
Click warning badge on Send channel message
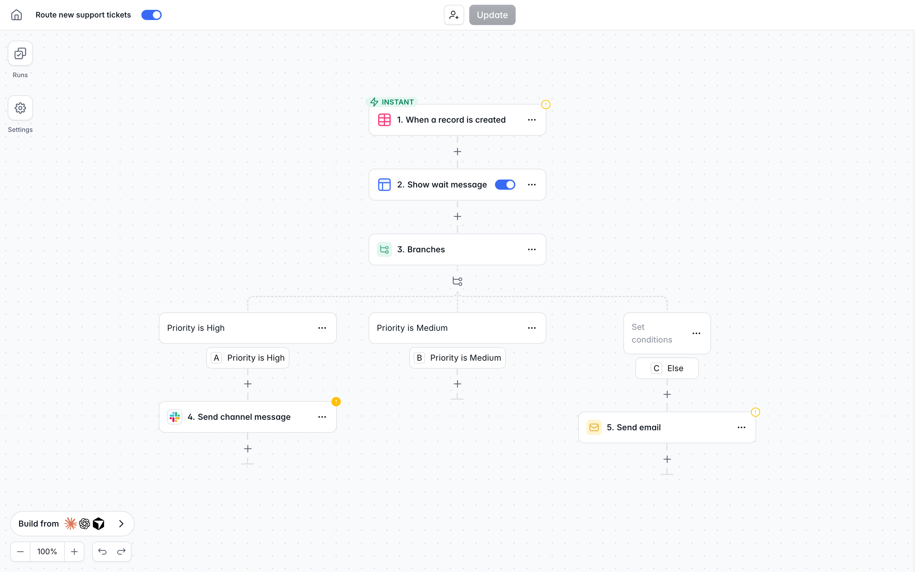click(336, 402)
